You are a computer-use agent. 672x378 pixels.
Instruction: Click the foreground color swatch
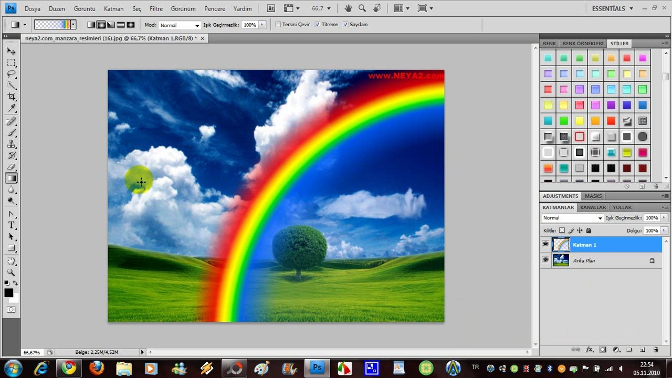(x=8, y=293)
